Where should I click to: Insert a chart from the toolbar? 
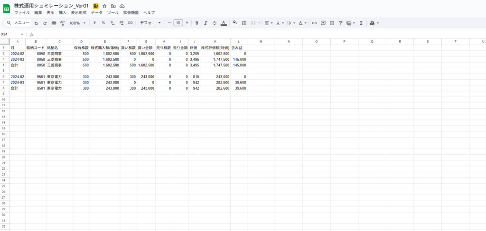point(332,23)
